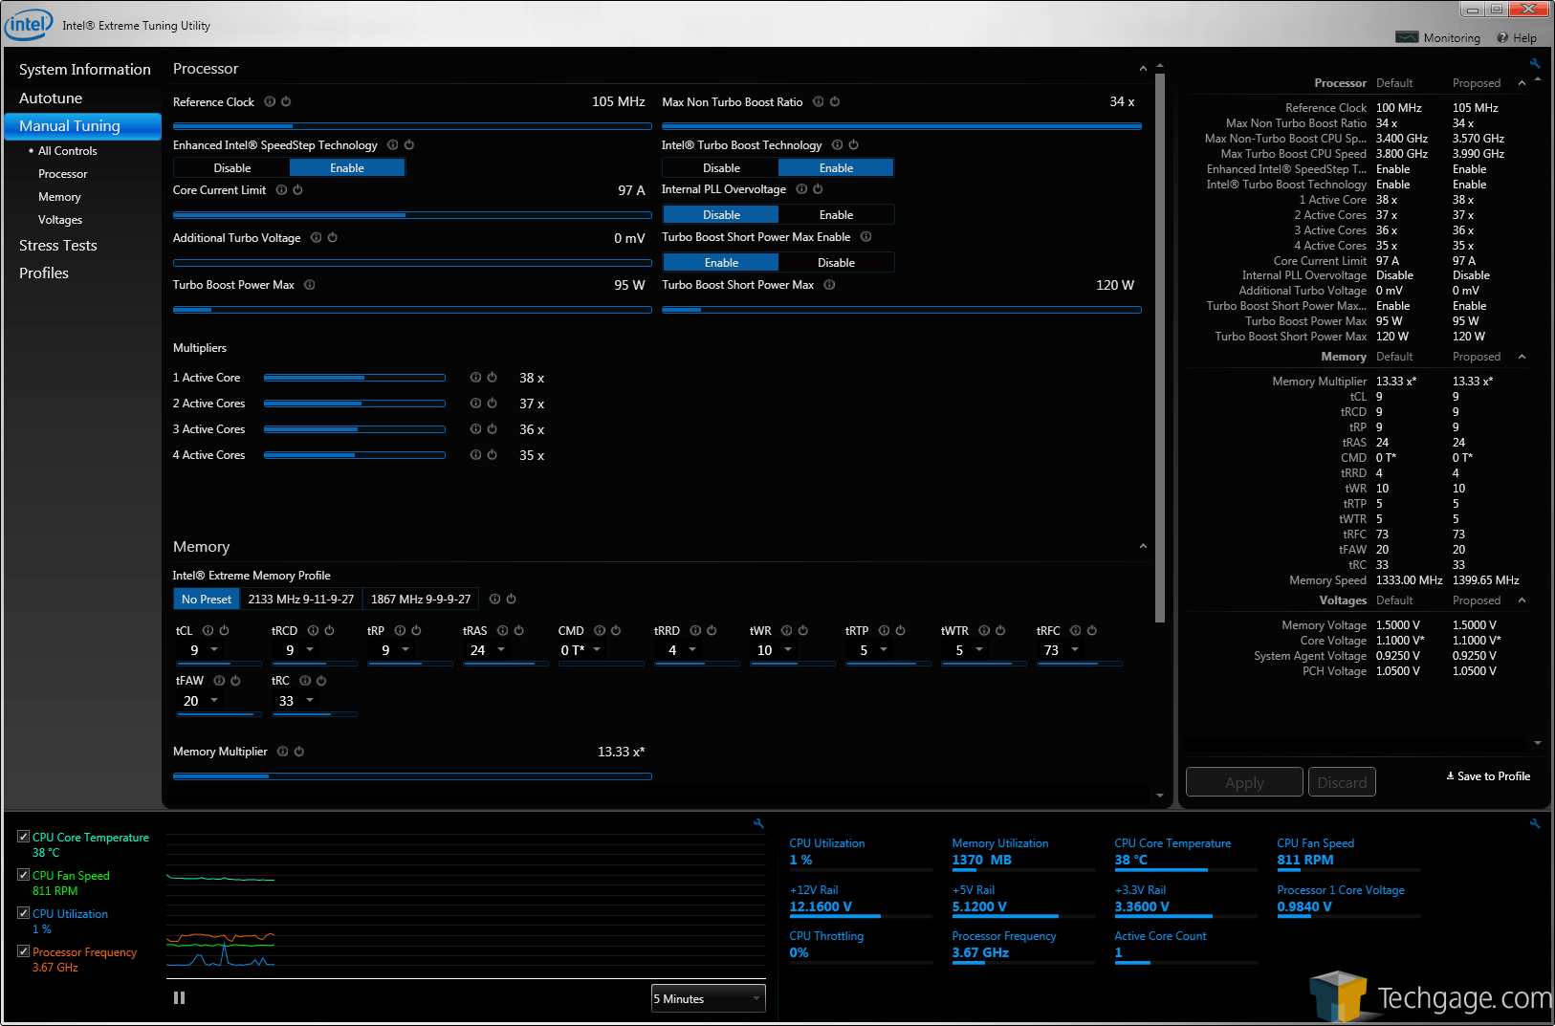The image size is (1555, 1026).
Task: Open the tFAW value dropdown
Action: tap(214, 701)
